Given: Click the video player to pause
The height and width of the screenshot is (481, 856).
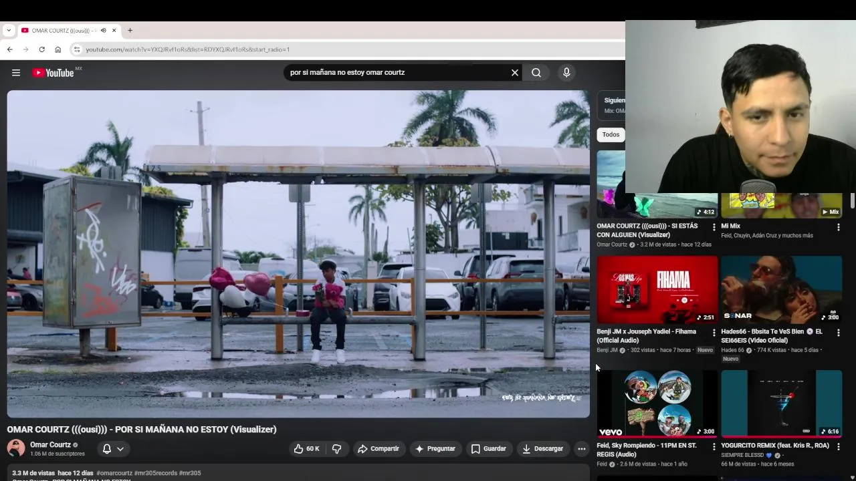Looking at the screenshot, I should click(x=298, y=254).
